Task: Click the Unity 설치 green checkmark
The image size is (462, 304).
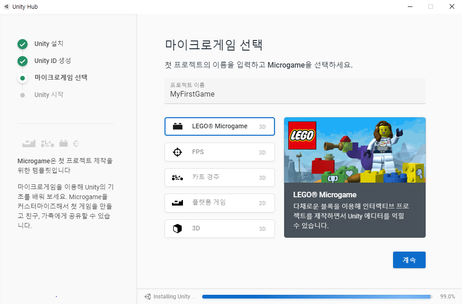Action: (23, 44)
